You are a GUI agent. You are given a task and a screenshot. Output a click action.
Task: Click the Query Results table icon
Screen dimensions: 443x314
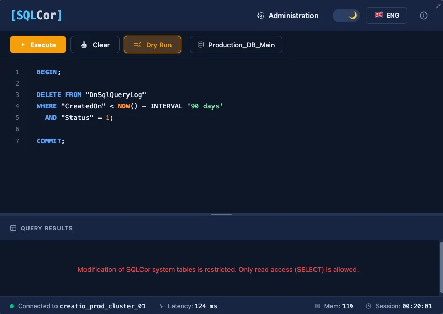tap(13, 228)
